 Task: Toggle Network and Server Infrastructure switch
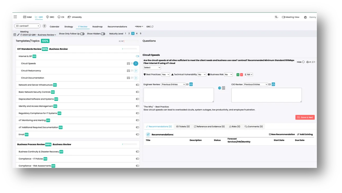coord(138,85)
